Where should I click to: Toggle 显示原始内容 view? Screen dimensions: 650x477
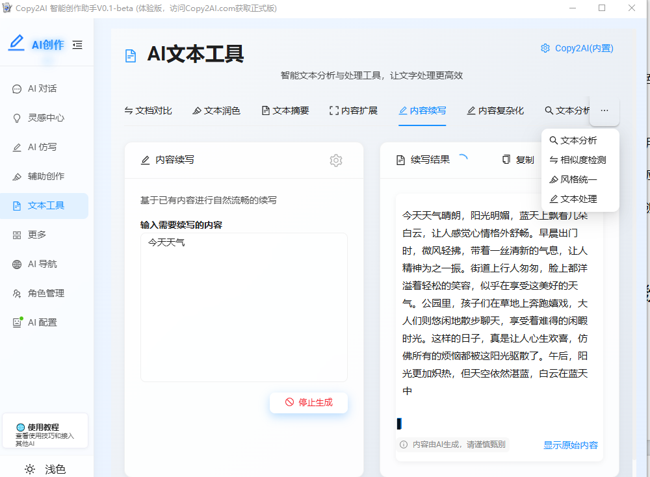click(x=570, y=445)
